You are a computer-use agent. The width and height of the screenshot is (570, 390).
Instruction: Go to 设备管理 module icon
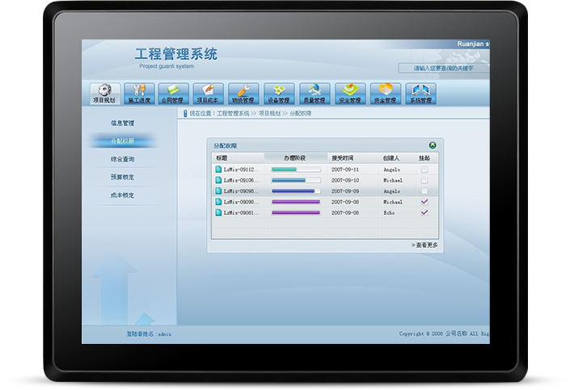pos(279,94)
